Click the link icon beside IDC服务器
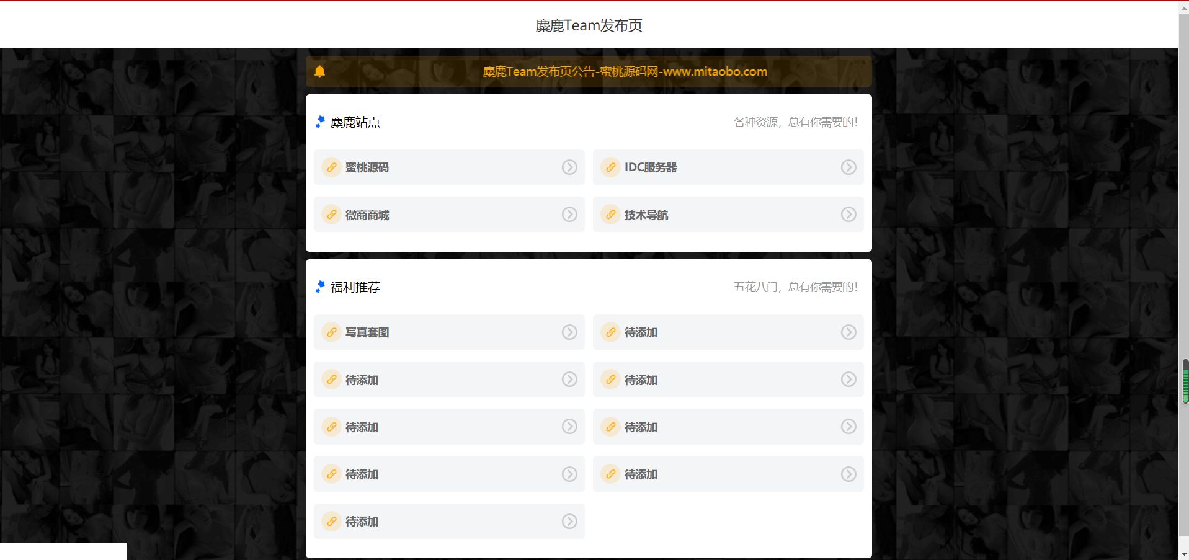 [610, 167]
